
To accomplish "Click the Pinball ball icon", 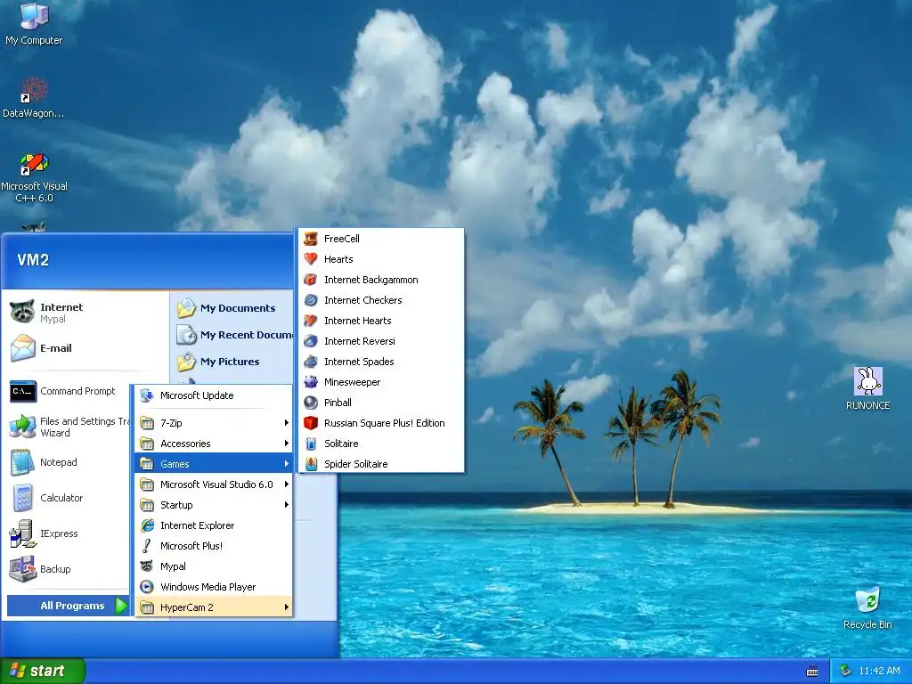I will (311, 403).
